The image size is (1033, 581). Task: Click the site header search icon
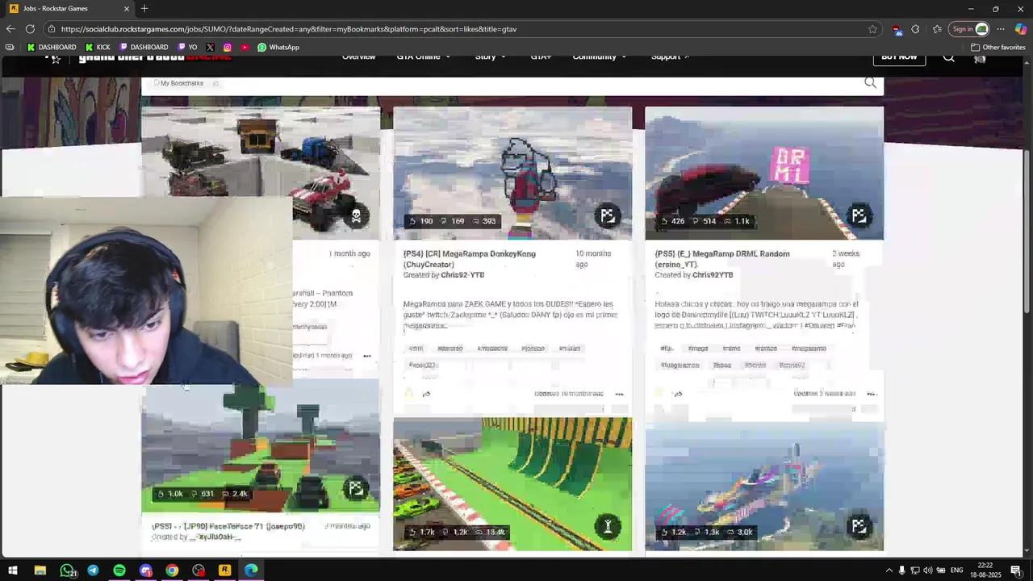[949, 57]
